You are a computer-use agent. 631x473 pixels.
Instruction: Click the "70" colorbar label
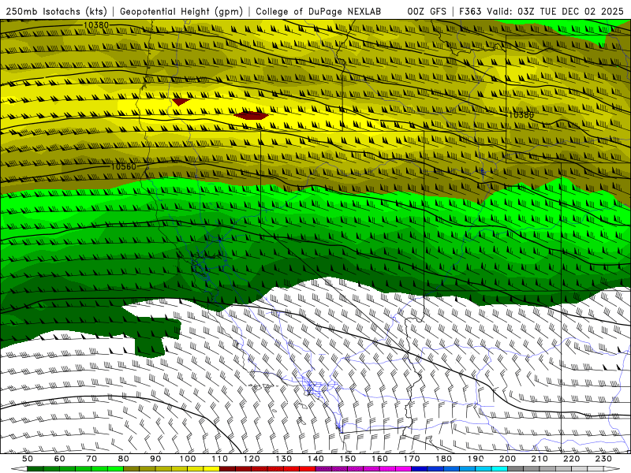point(91,459)
